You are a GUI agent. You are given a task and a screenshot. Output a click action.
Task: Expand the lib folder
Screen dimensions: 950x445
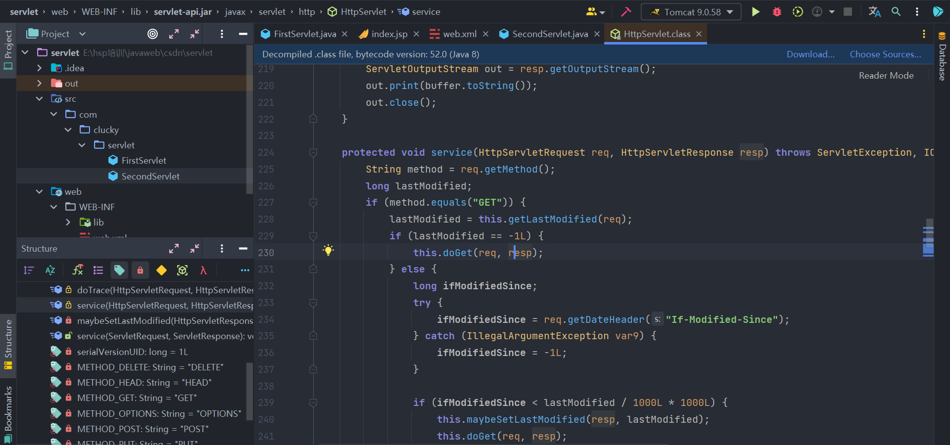point(68,222)
